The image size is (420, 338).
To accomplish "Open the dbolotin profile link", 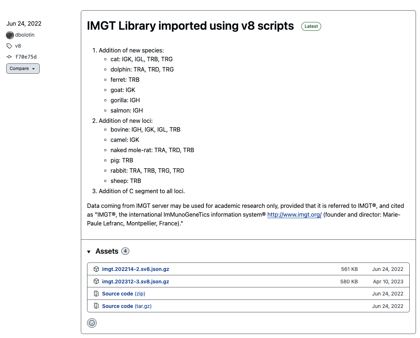I will 25,35.
